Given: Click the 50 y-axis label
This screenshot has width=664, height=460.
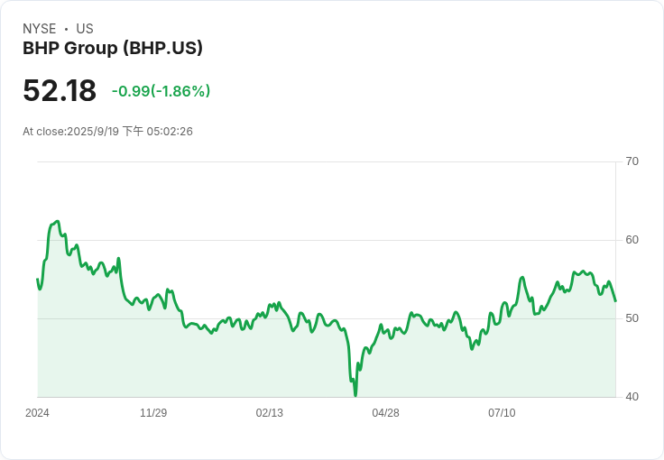Looking at the screenshot, I should pyautogui.click(x=632, y=318).
